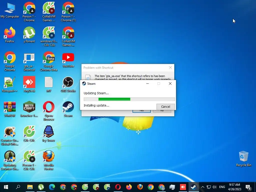
Task: Close the Problem with Shortcut dialog
Action: point(170,67)
